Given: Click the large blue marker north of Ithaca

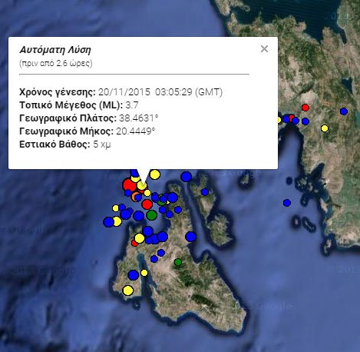Looking at the screenshot, I should click(x=187, y=177).
